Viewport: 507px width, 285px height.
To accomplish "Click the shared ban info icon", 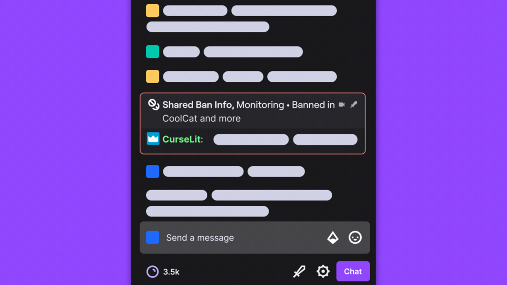I will tap(153, 104).
